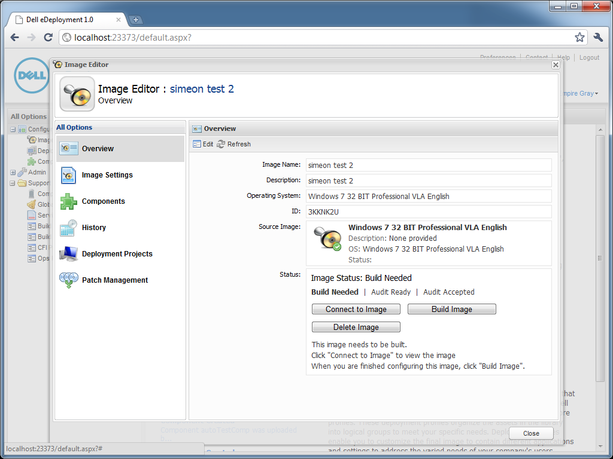Click the 'simeon test 2' title text
This screenshot has width=613, height=459.
pyautogui.click(x=202, y=89)
